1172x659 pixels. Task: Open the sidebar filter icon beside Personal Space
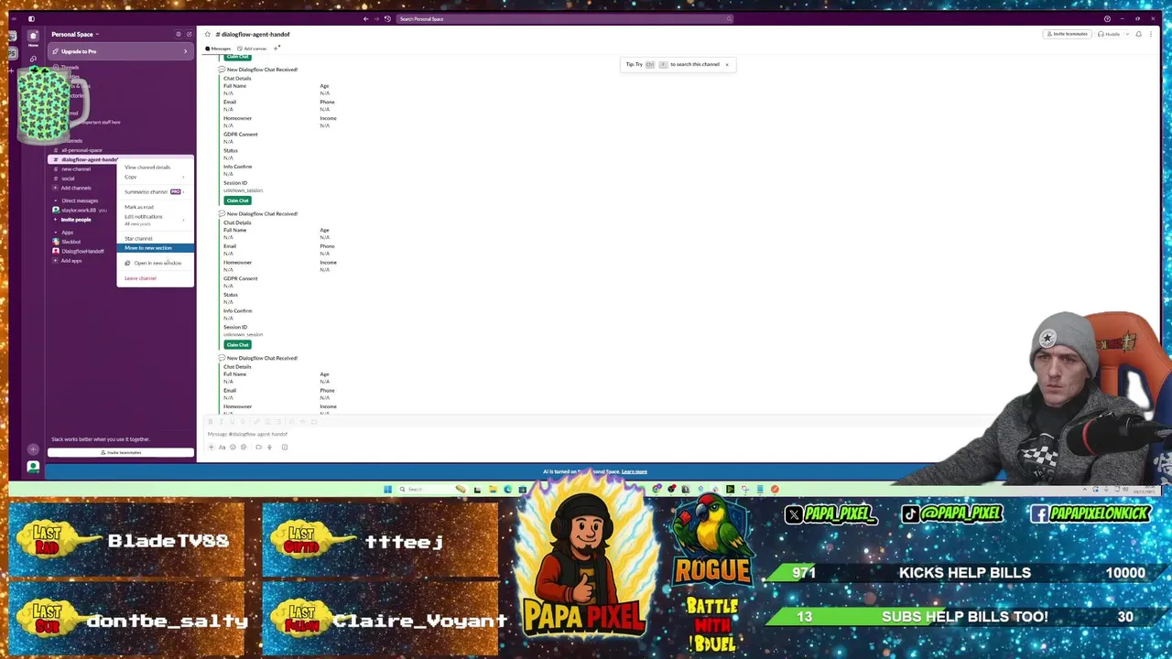(x=179, y=34)
